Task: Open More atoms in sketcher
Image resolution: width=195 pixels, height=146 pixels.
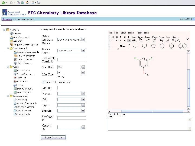Action: [x=123, y=46]
